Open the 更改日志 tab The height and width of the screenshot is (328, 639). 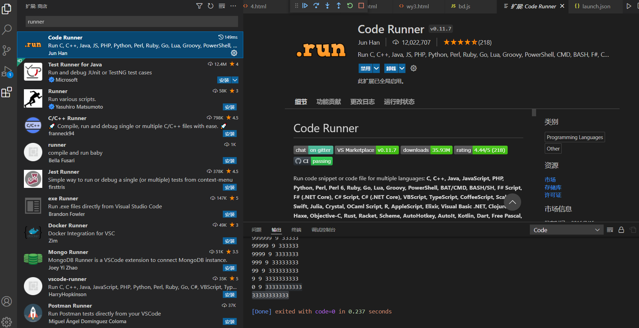pyautogui.click(x=362, y=102)
